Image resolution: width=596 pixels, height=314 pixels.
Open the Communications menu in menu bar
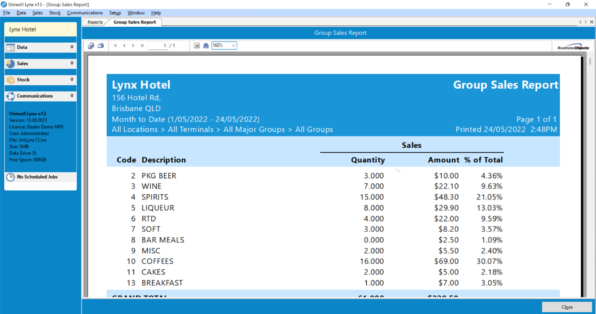click(x=85, y=13)
